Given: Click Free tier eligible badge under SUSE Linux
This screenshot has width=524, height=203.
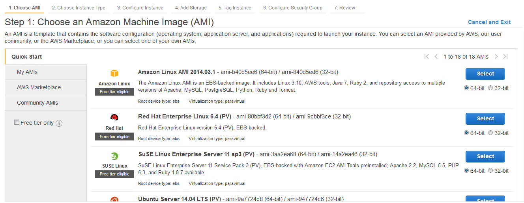Looking at the screenshot, I should click(114, 174).
